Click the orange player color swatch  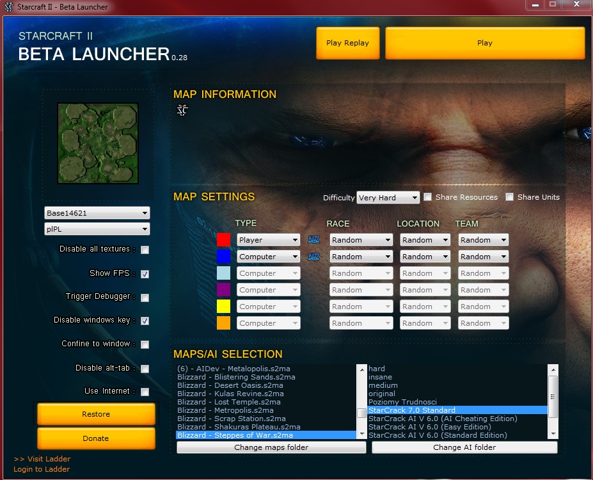coord(223,323)
